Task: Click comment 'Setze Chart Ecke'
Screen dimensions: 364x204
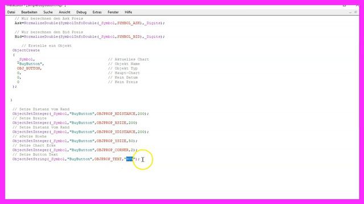Action: [x=34, y=146]
